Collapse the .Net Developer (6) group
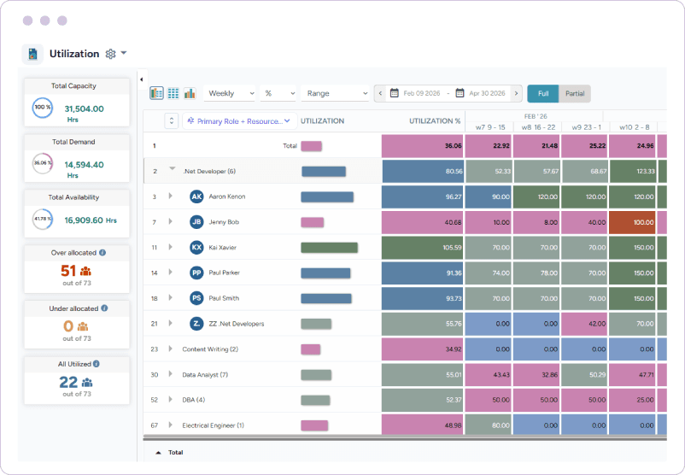Image resolution: width=685 pixels, height=475 pixels. (x=173, y=168)
